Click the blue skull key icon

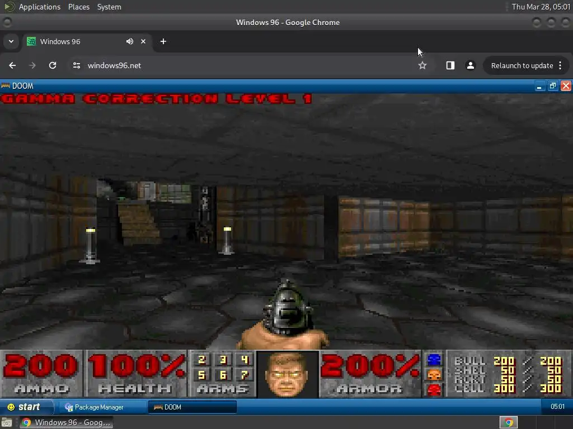[x=434, y=360]
